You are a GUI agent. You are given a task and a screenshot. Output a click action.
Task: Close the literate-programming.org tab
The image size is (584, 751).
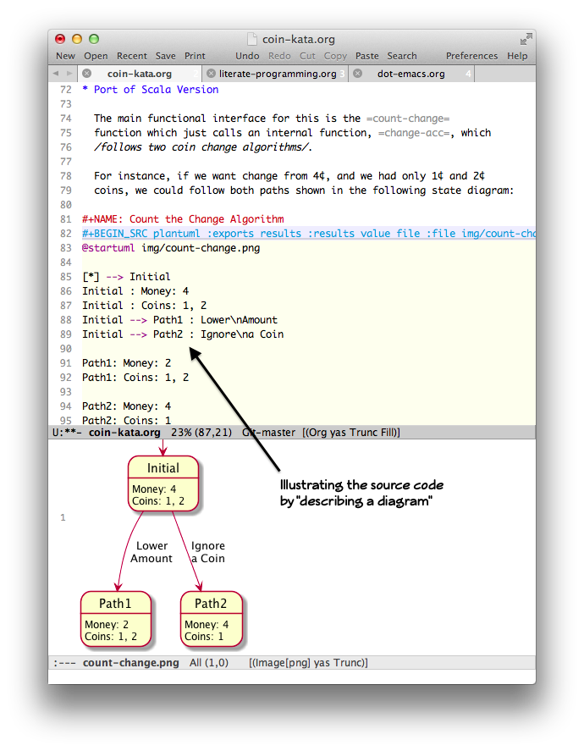[211, 74]
